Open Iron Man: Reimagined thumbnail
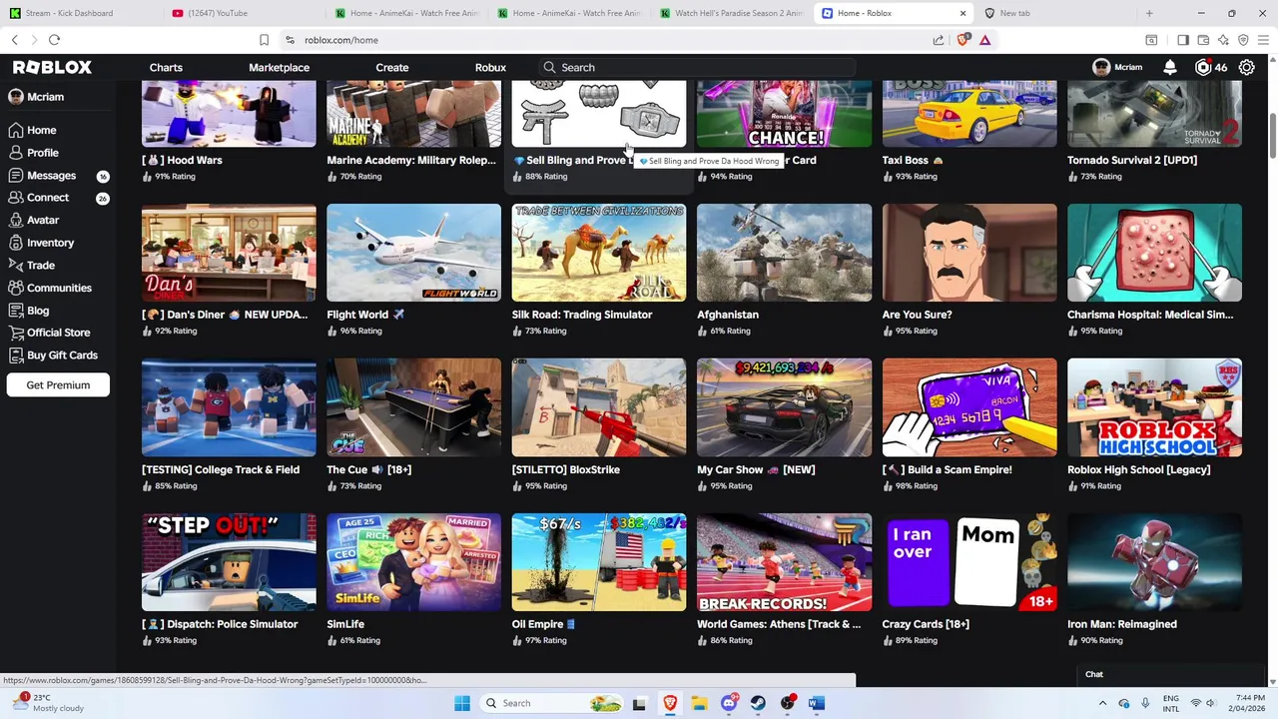 point(1154,562)
